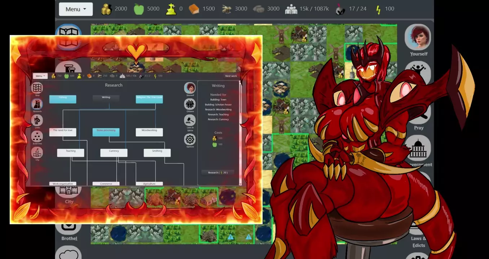Click the scrollbar beside the Writing panel

241,133
